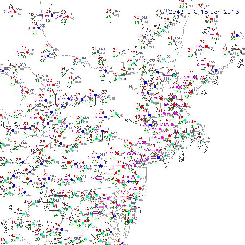The height and width of the screenshot is (245, 245).
Task: Click the BID station label
Action: [184, 148]
